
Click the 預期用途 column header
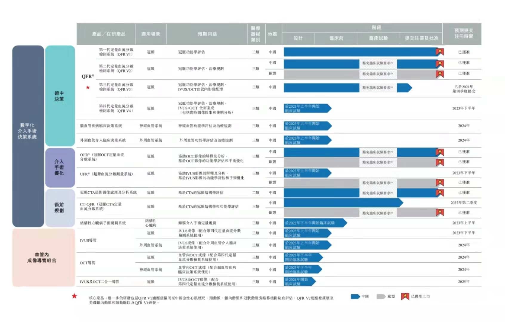coord(207,34)
